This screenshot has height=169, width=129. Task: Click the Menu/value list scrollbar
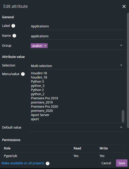(x=123, y=116)
